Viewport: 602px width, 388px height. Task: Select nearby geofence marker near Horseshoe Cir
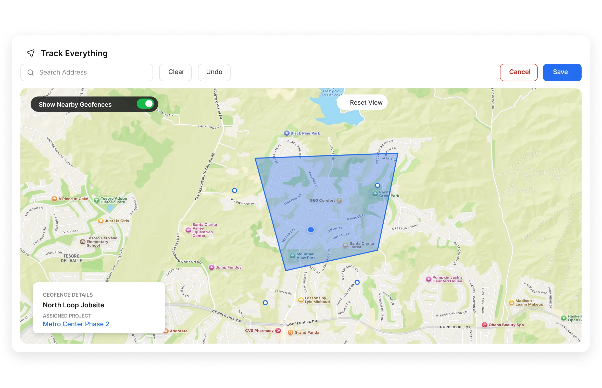(x=357, y=282)
